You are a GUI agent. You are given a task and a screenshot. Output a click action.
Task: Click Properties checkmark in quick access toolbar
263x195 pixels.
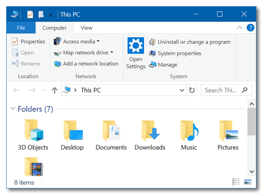click(x=30, y=15)
